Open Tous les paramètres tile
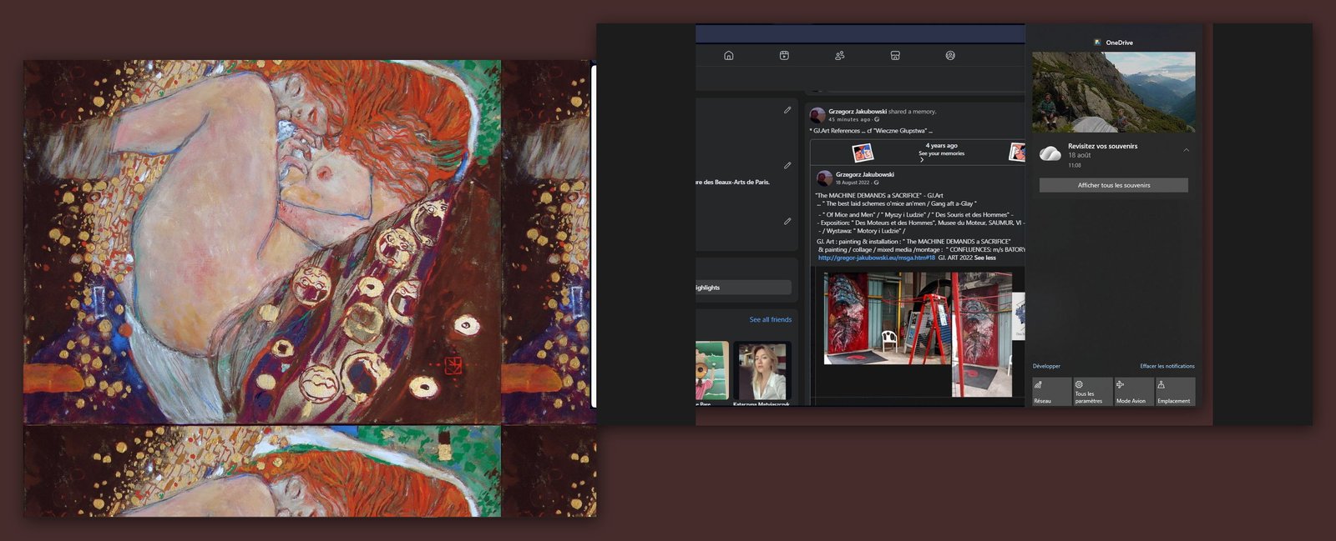This screenshot has width=1336, height=541. (1092, 392)
